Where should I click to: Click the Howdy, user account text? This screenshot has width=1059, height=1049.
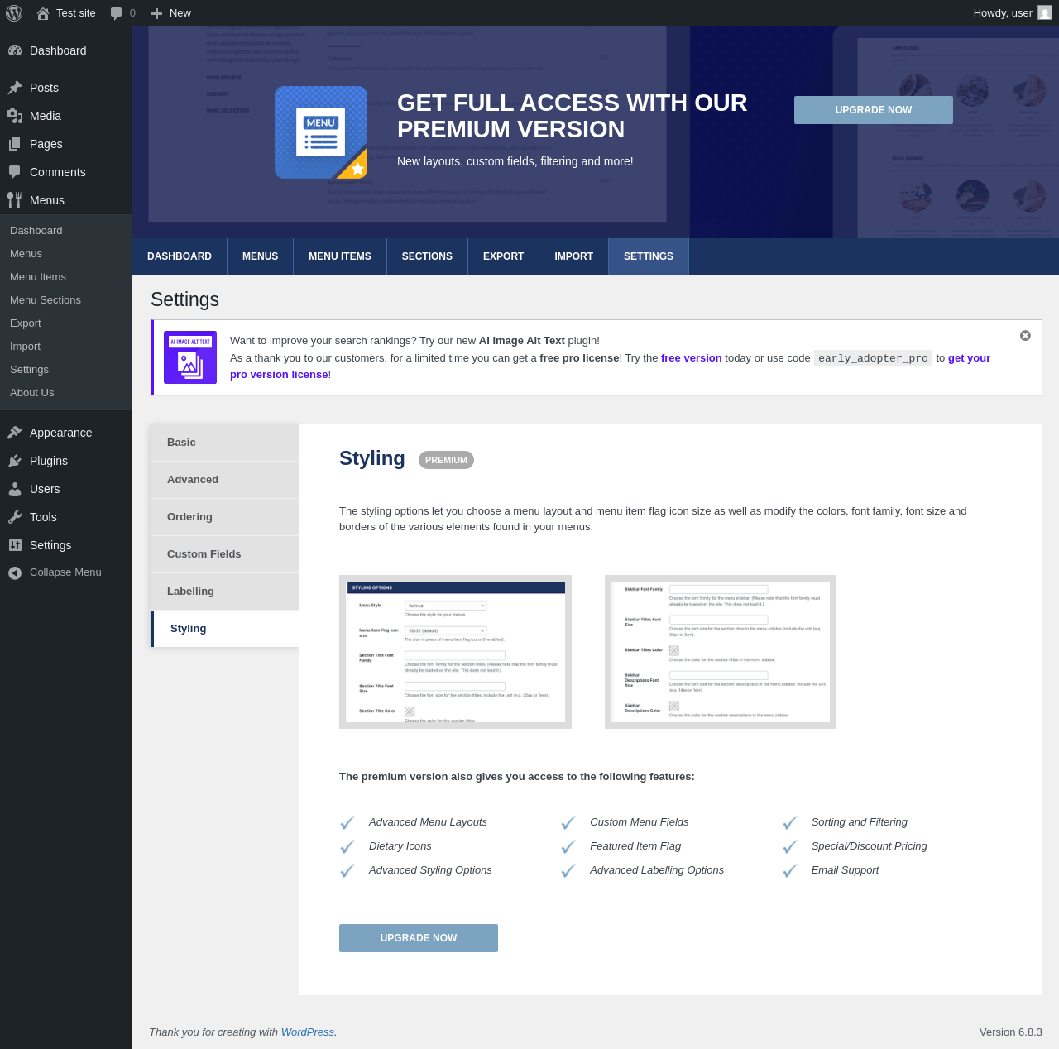pyautogui.click(x=1003, y=13)
